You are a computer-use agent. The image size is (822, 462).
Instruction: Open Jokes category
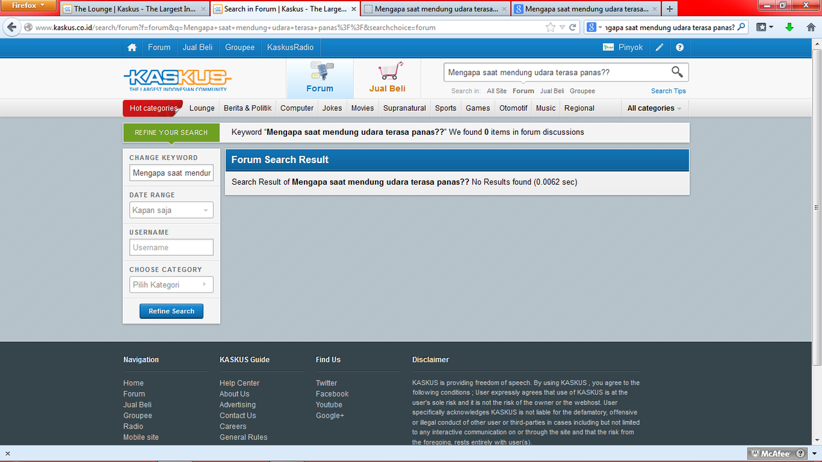tap(332, 108)
